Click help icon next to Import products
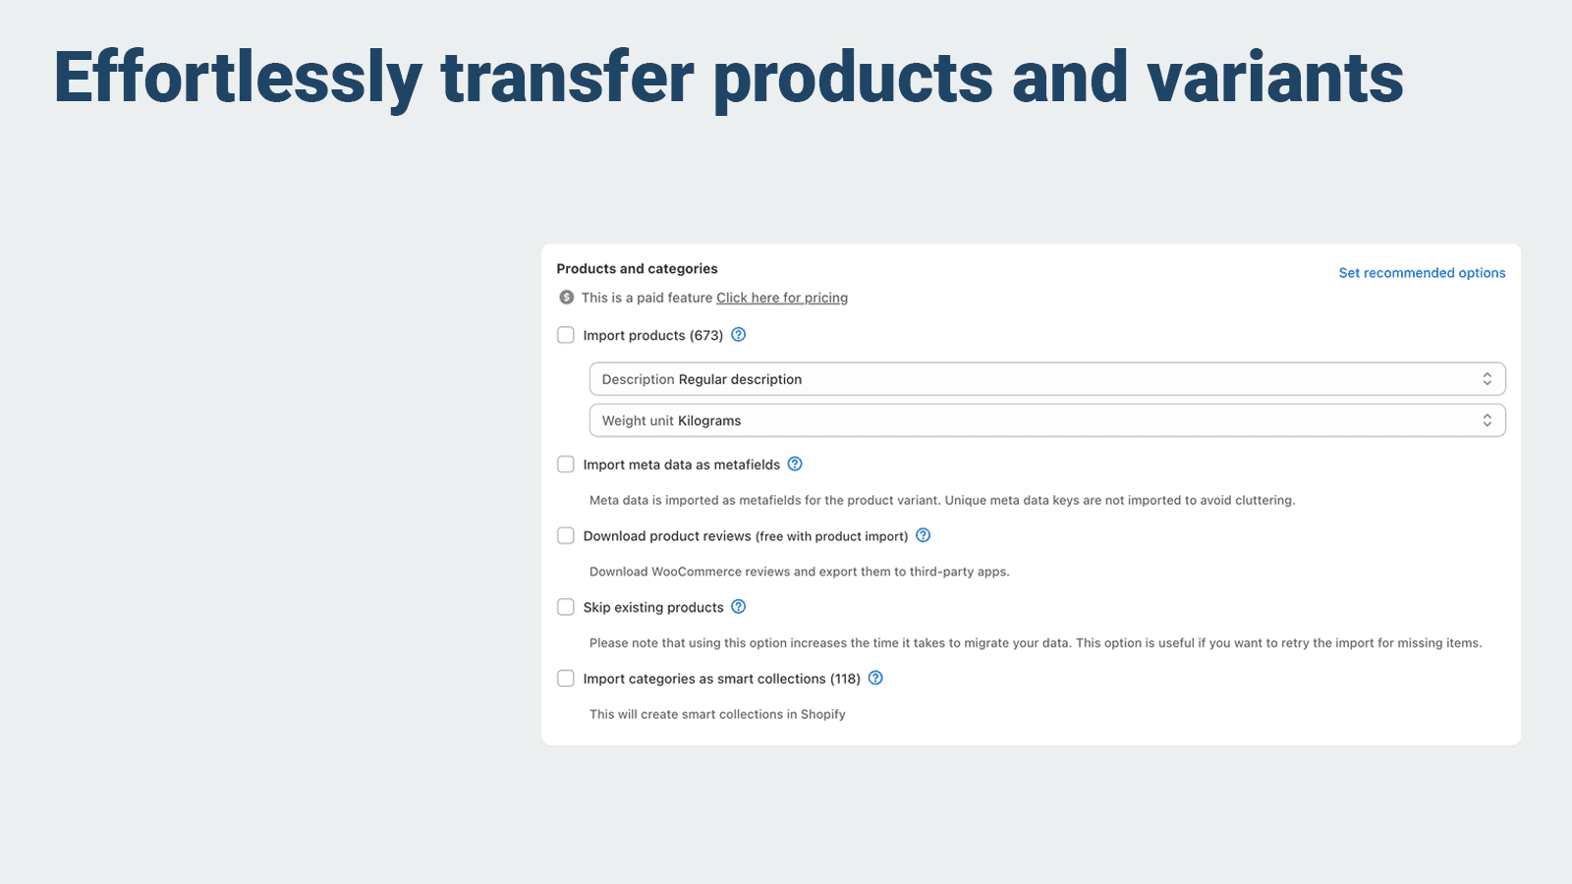 [739, 335]
